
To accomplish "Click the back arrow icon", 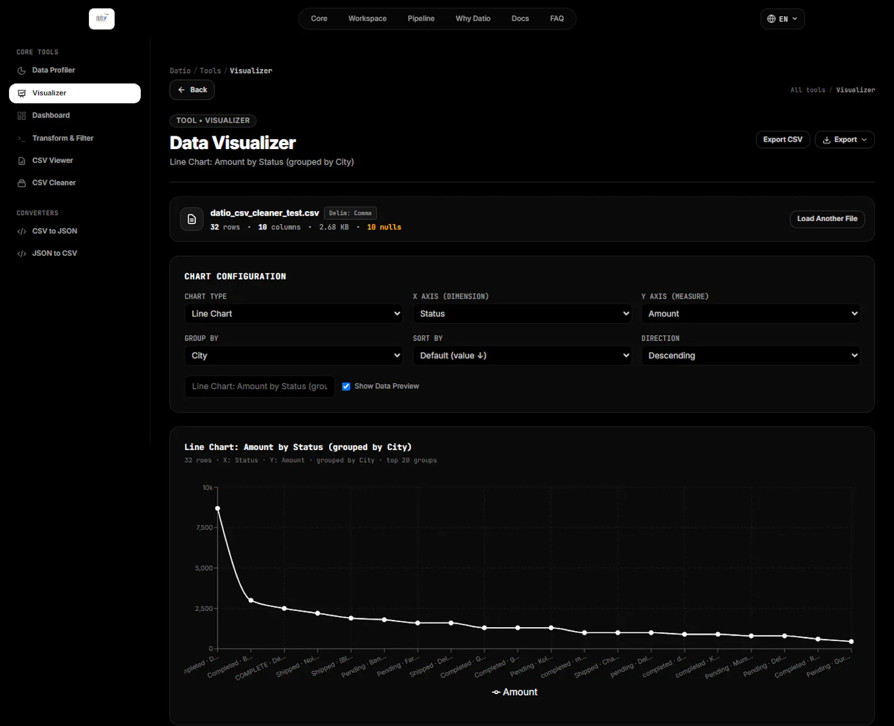I will [181, 90].
